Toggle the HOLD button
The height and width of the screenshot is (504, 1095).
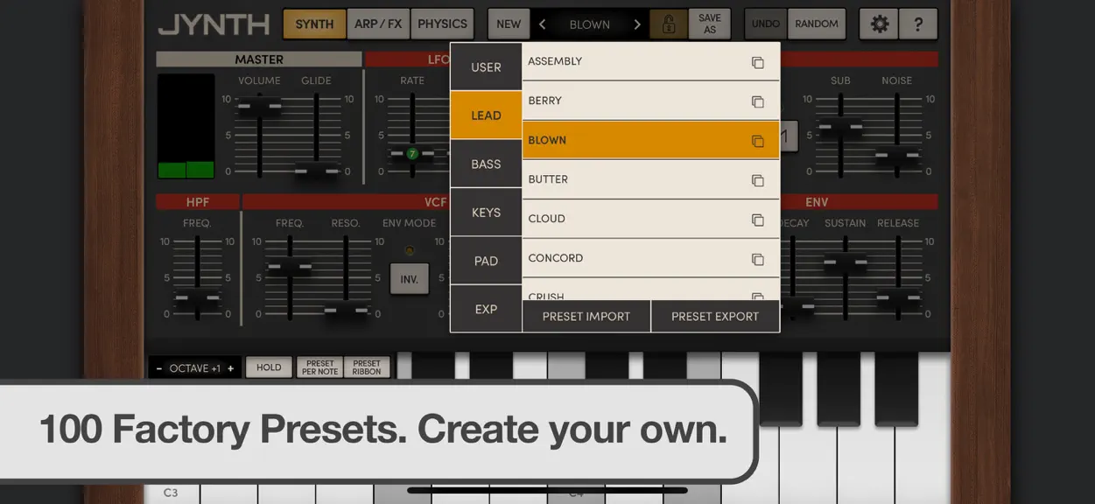pos(269,367)
